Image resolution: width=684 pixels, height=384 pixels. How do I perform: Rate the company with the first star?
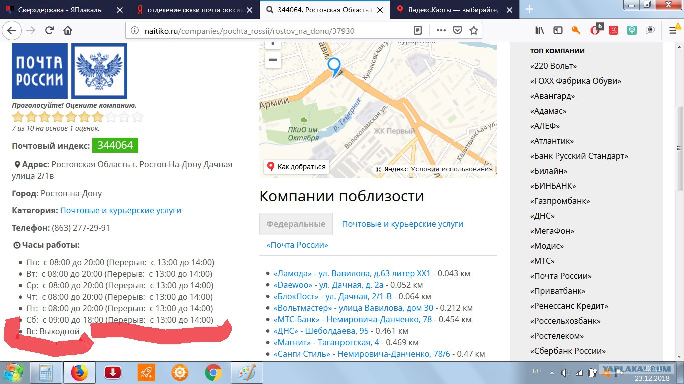(18, 117)
